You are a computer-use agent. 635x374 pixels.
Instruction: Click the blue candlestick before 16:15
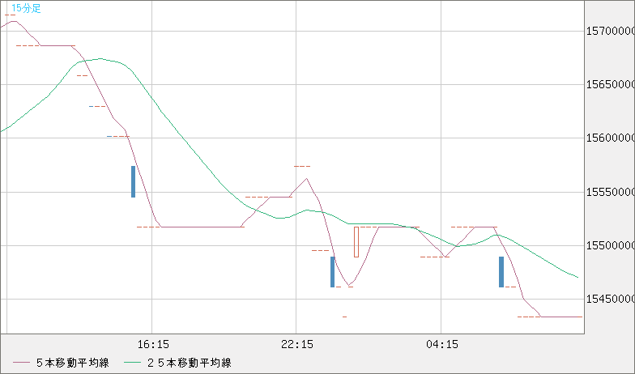click(x=133, y=181)
